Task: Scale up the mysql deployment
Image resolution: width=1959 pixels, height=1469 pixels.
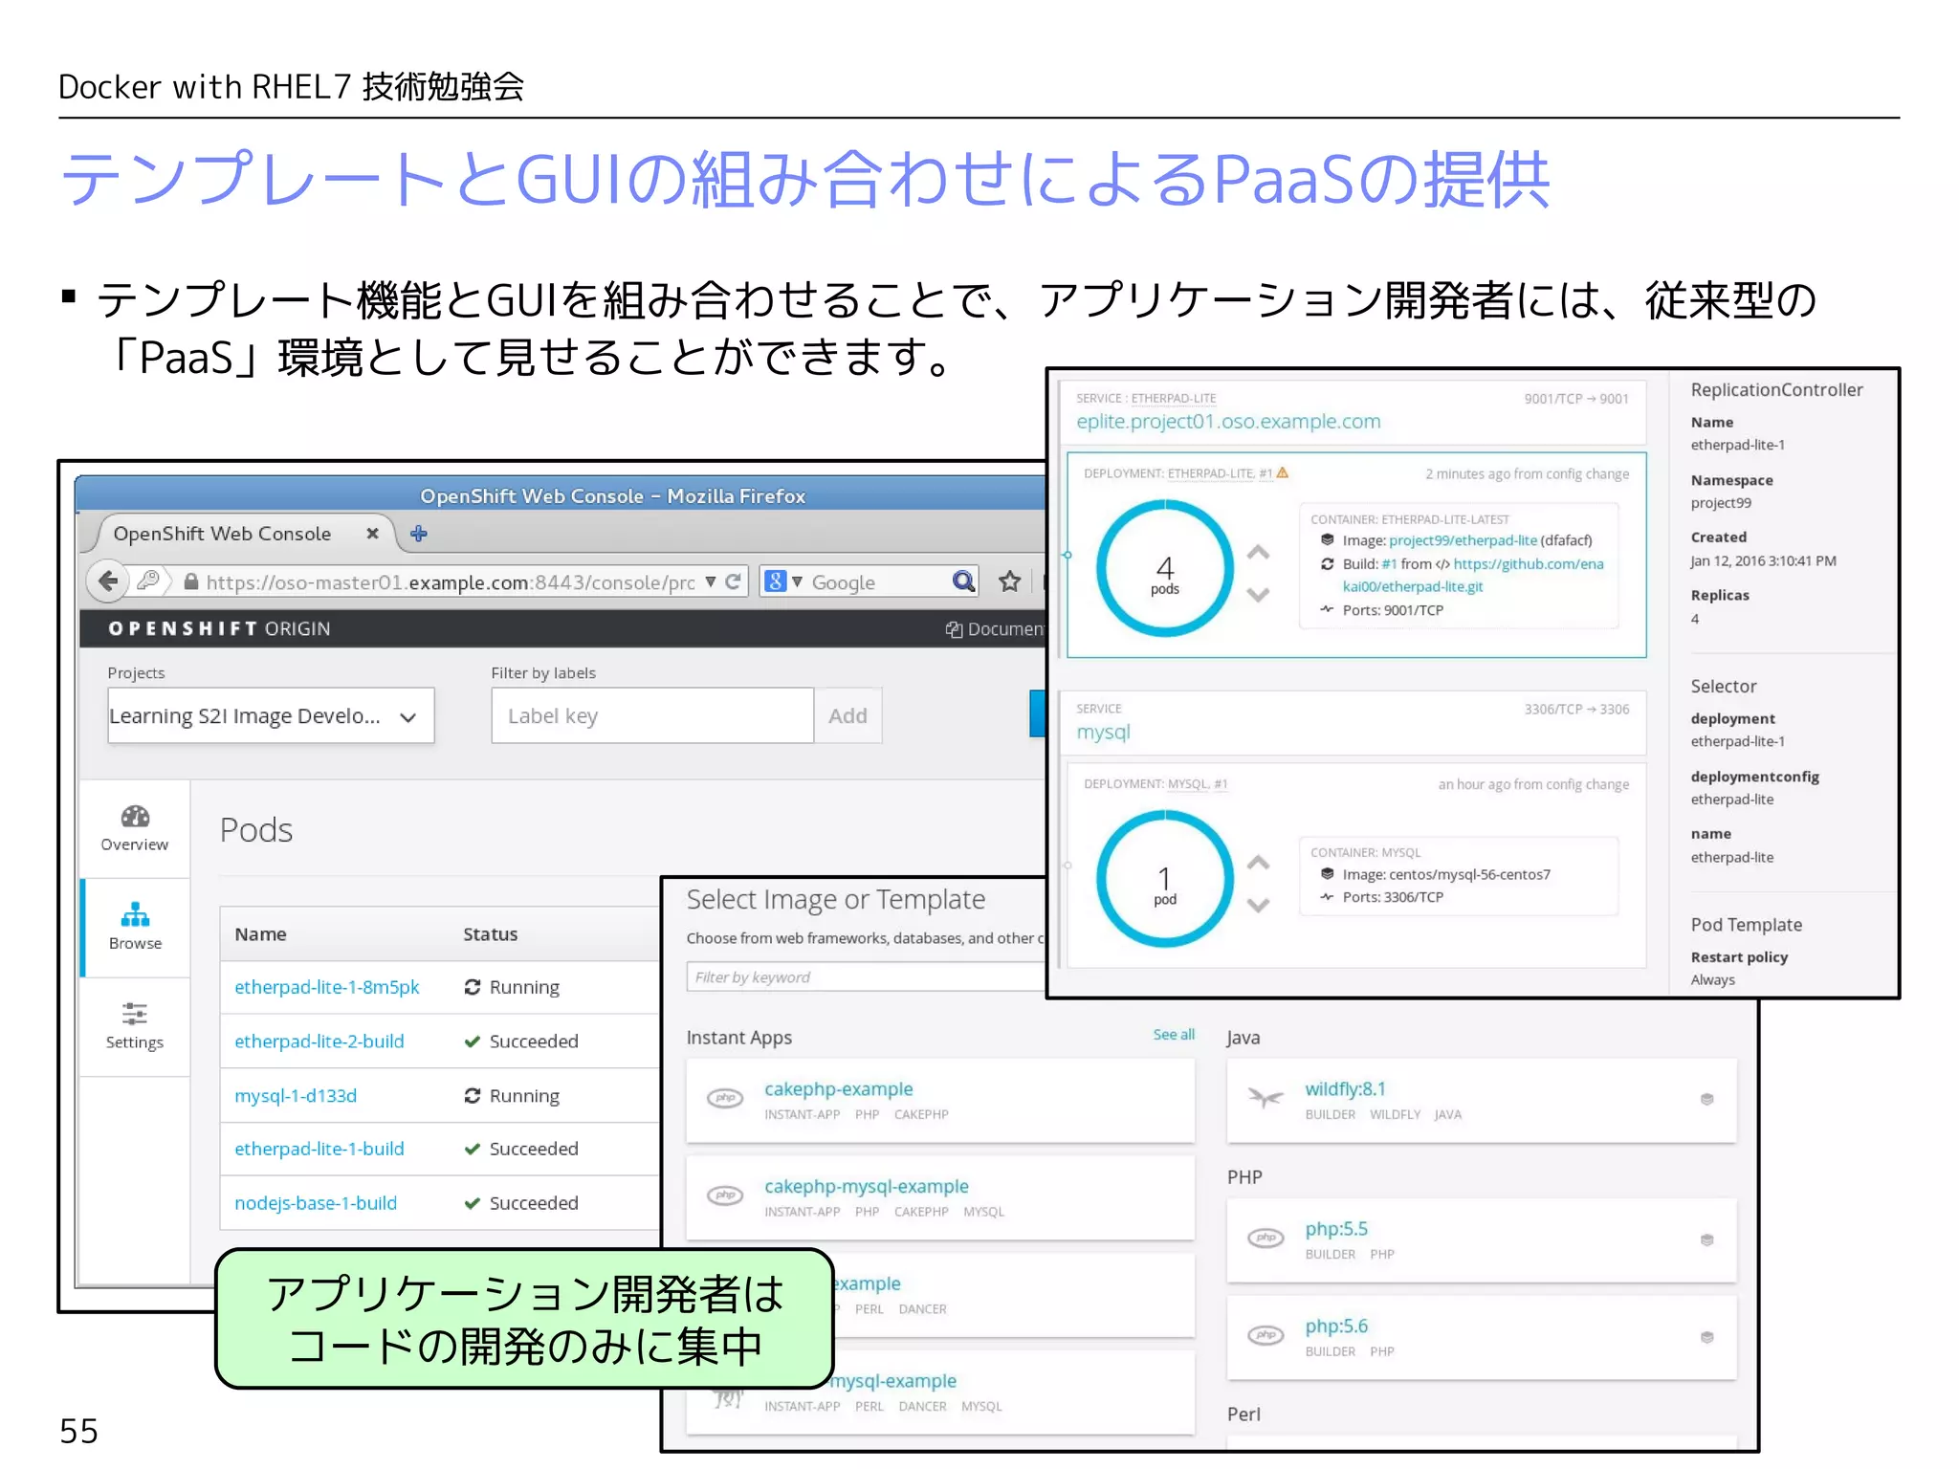Action: 1258,863
